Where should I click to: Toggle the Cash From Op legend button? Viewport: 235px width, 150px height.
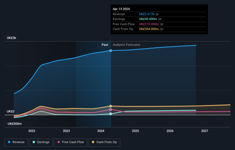point(104,142)
